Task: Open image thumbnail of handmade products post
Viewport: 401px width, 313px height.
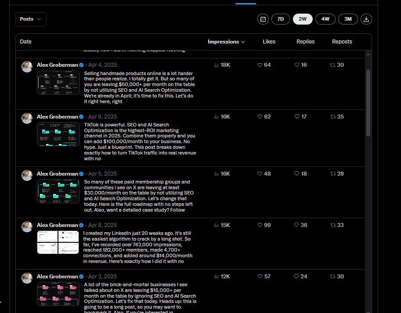Action: (58, 83)
